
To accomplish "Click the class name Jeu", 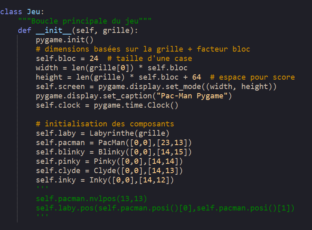I will [33, 12].
